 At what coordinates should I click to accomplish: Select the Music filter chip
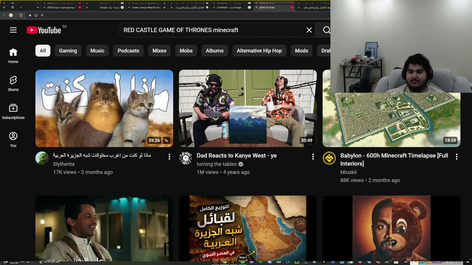point(97,51)
